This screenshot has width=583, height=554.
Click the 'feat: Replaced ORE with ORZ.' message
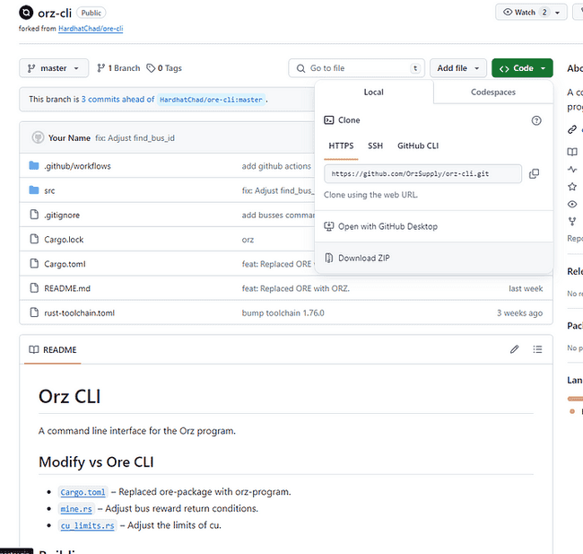tap(296, 288)
